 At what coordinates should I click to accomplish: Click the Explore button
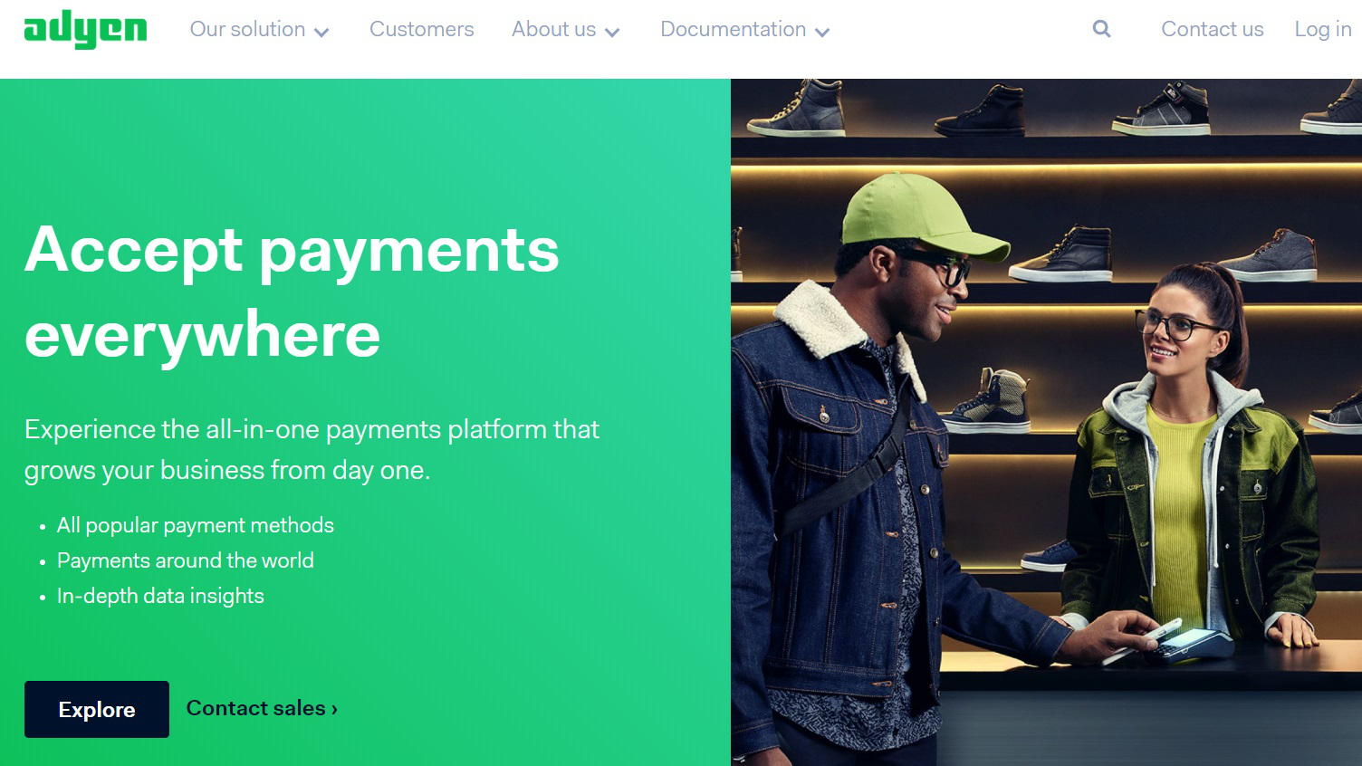97,709
